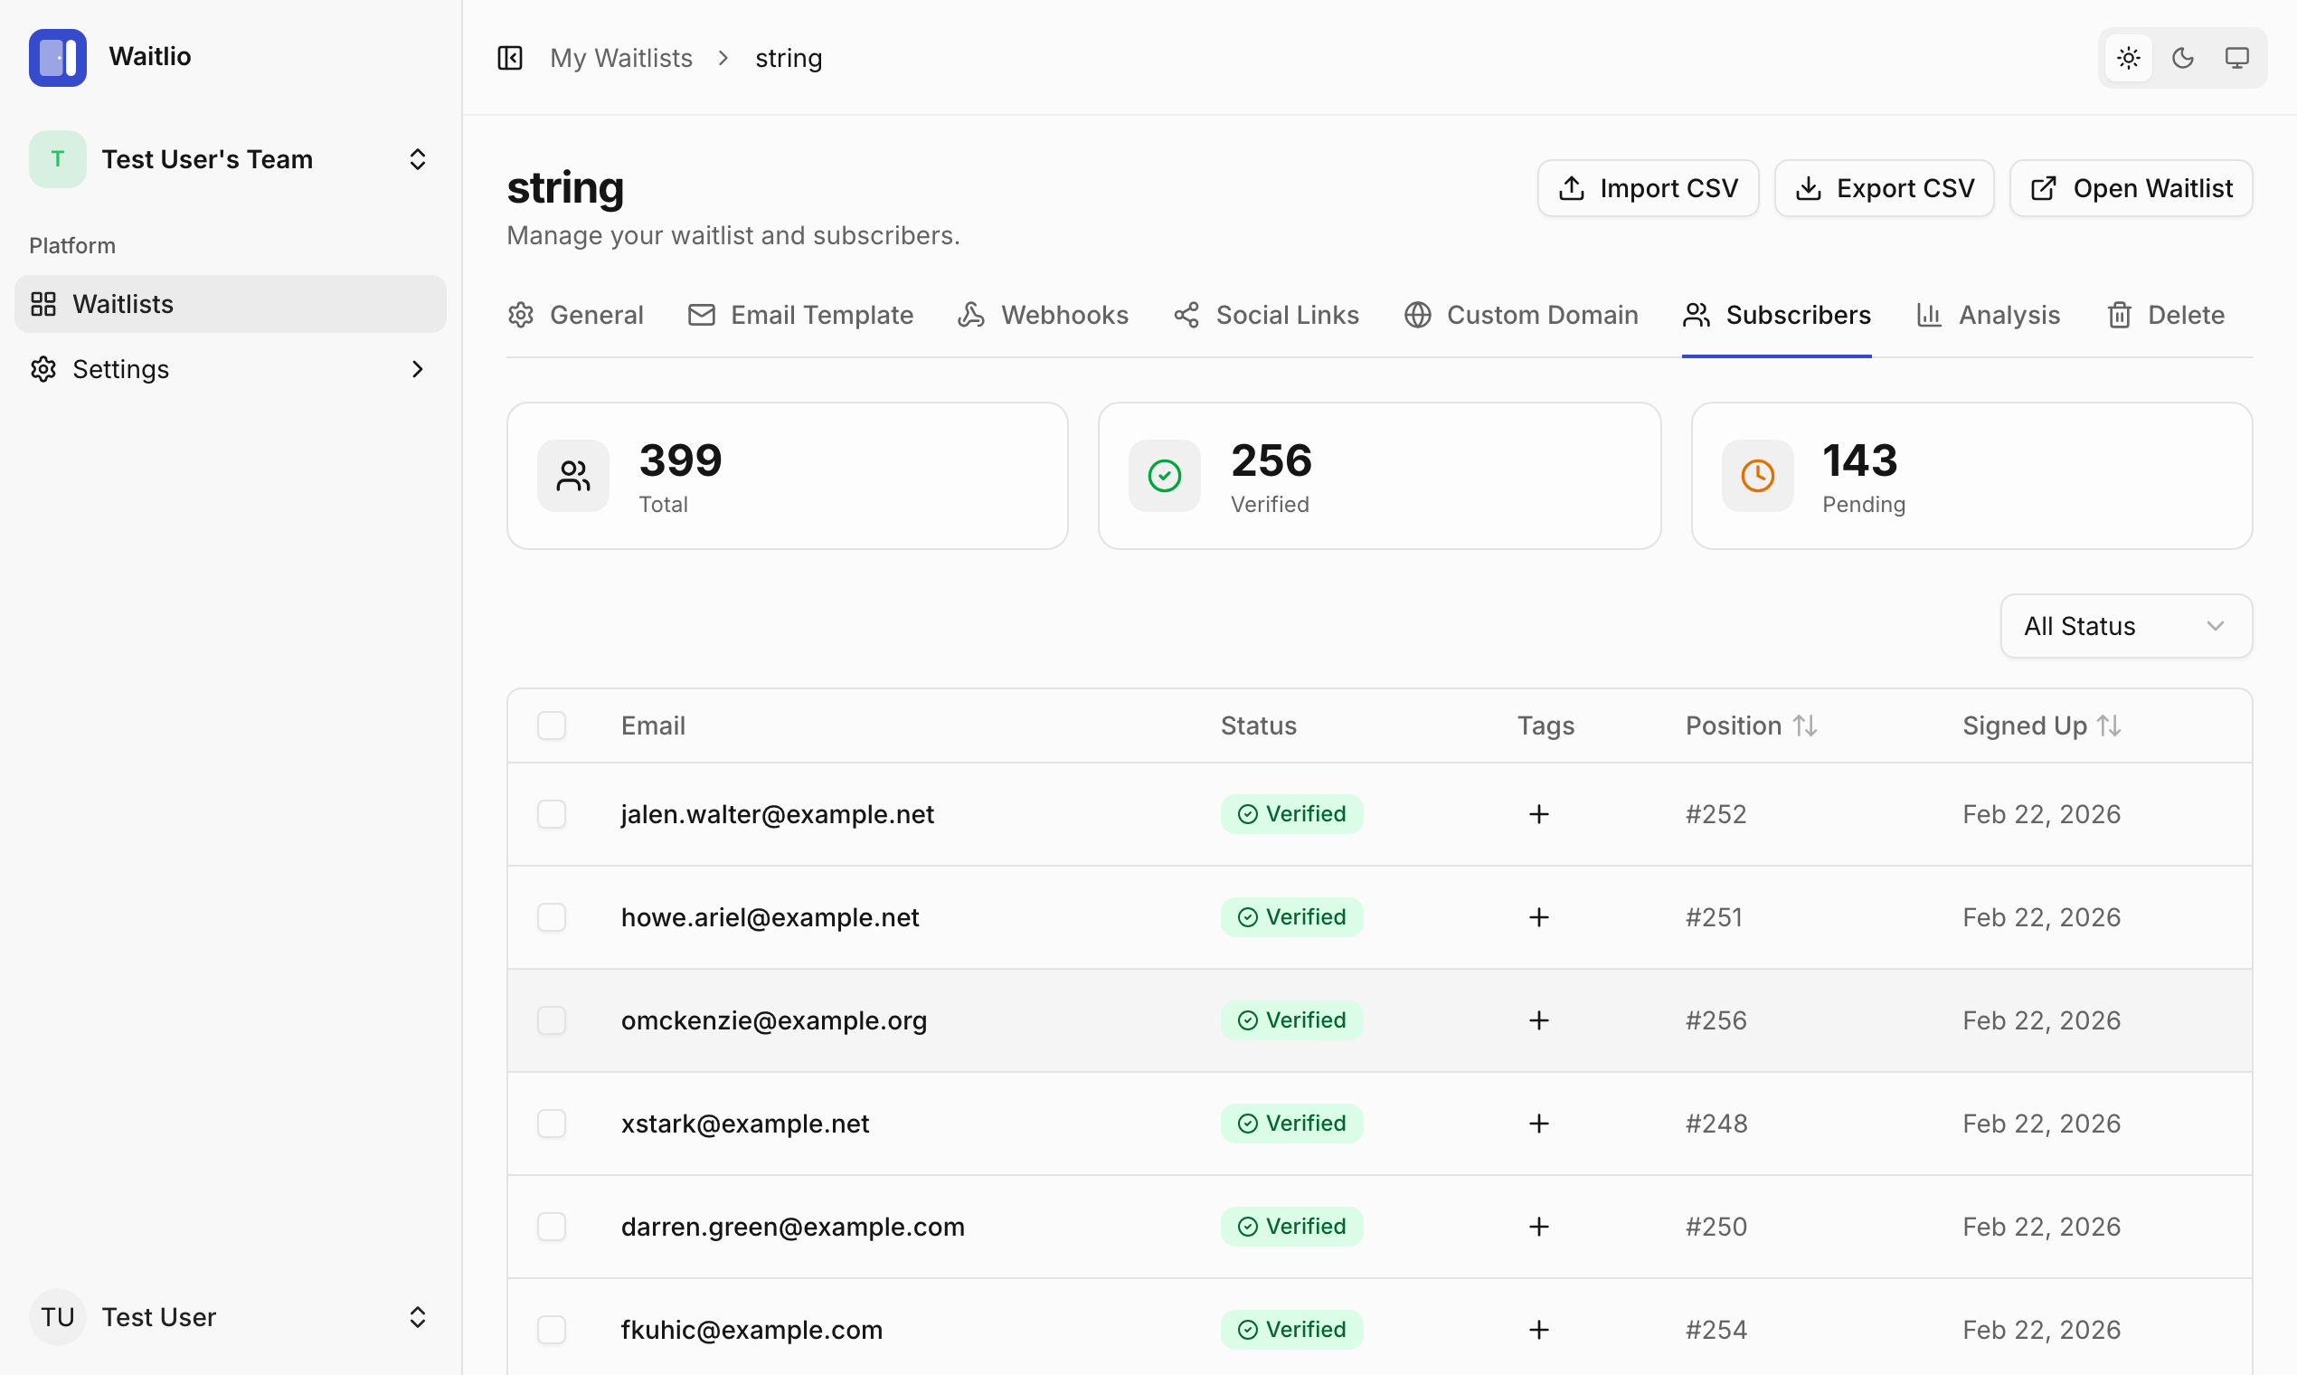Switch to light theme sun icon

[x=2128, y=59]
